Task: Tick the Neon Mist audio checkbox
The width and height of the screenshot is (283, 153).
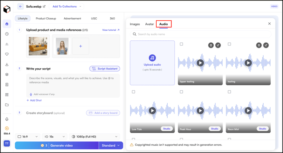Action: pos(229,92)
